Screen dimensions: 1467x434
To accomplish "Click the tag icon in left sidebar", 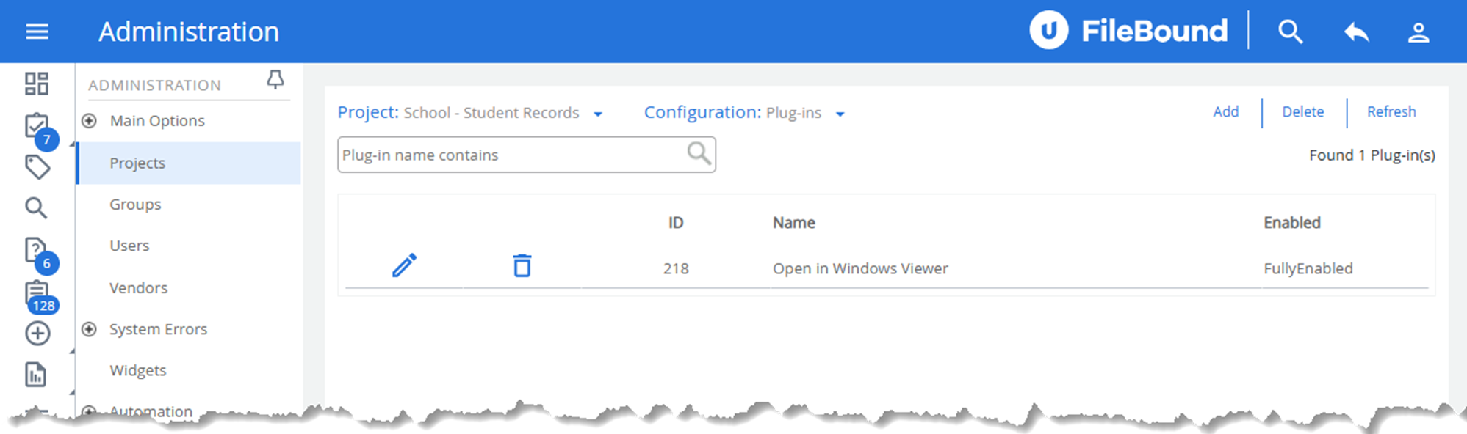I will [x=37, y=167].
